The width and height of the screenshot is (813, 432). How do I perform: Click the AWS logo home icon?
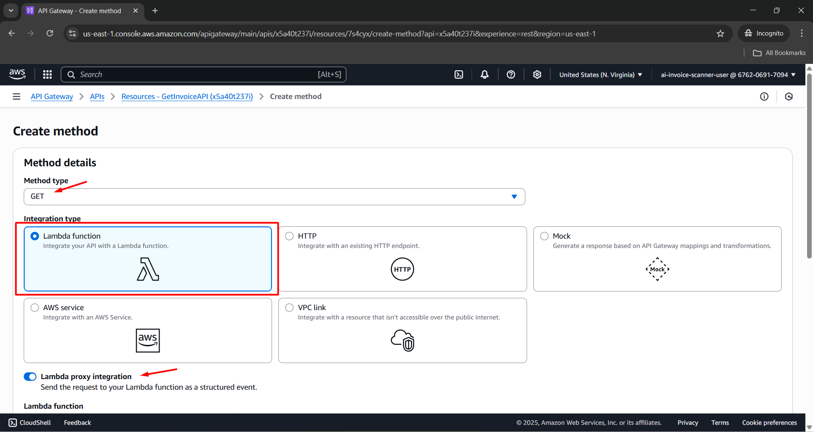[x=17, y=74]
